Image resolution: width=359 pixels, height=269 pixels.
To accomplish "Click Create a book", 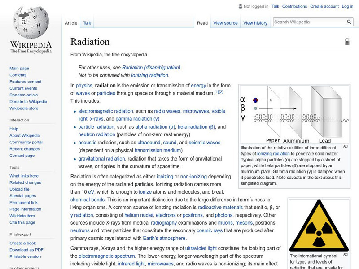I will (23, 243).
